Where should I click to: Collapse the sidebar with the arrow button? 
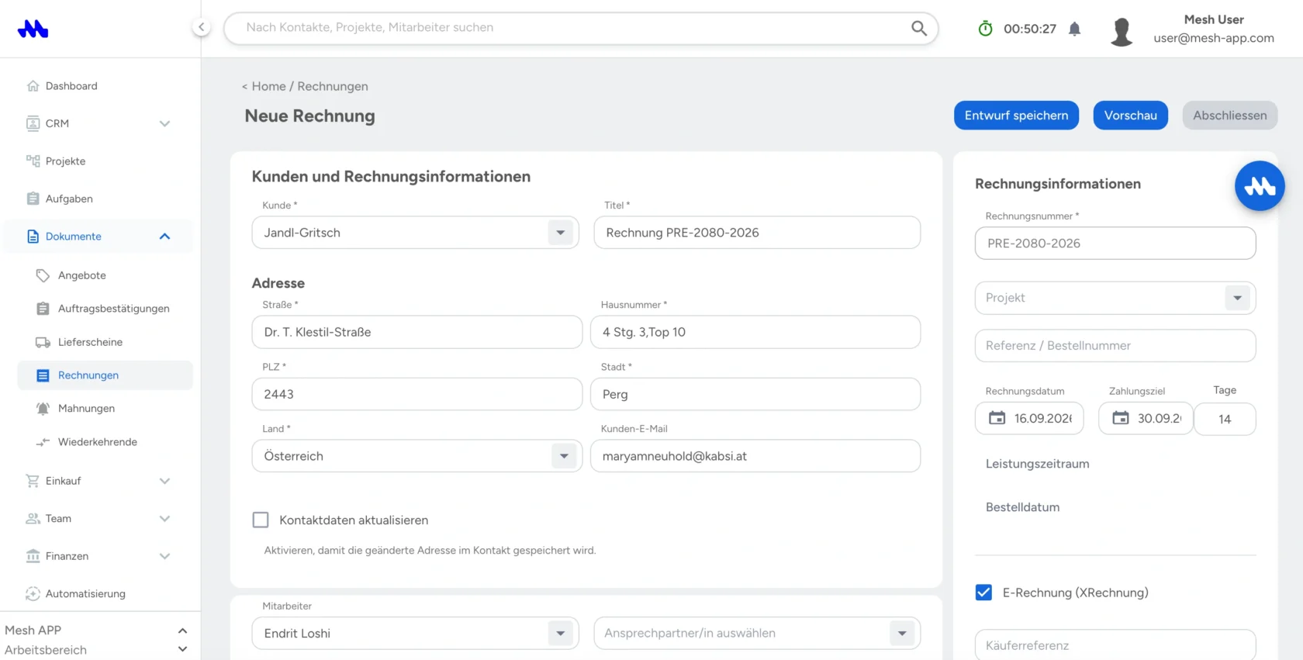tap(201, 27)
